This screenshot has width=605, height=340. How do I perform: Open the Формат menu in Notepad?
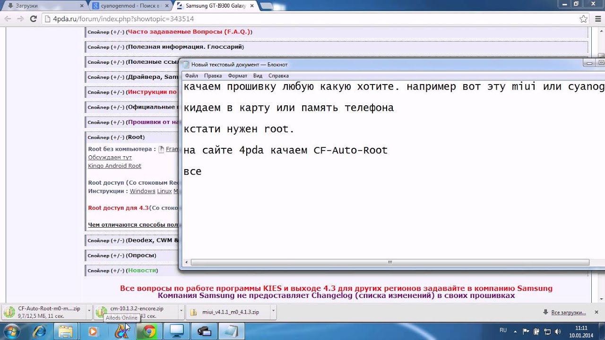[237, 76]
